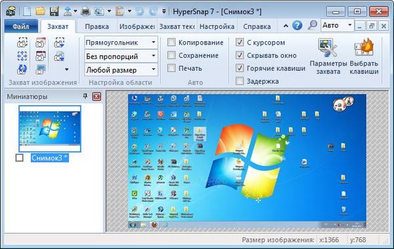This screenshot has width=394, height=249.
Task: Switch to the Захват текста tab
Action: click(177, 26)
